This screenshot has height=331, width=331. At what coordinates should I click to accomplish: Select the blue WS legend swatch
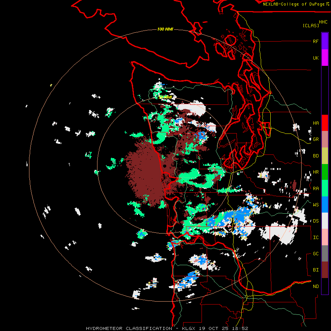[325, 204]
